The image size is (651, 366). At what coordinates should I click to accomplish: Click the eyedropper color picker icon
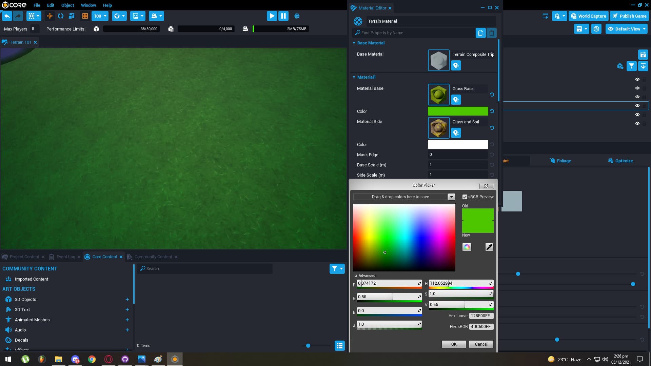[x=489, y=247]
